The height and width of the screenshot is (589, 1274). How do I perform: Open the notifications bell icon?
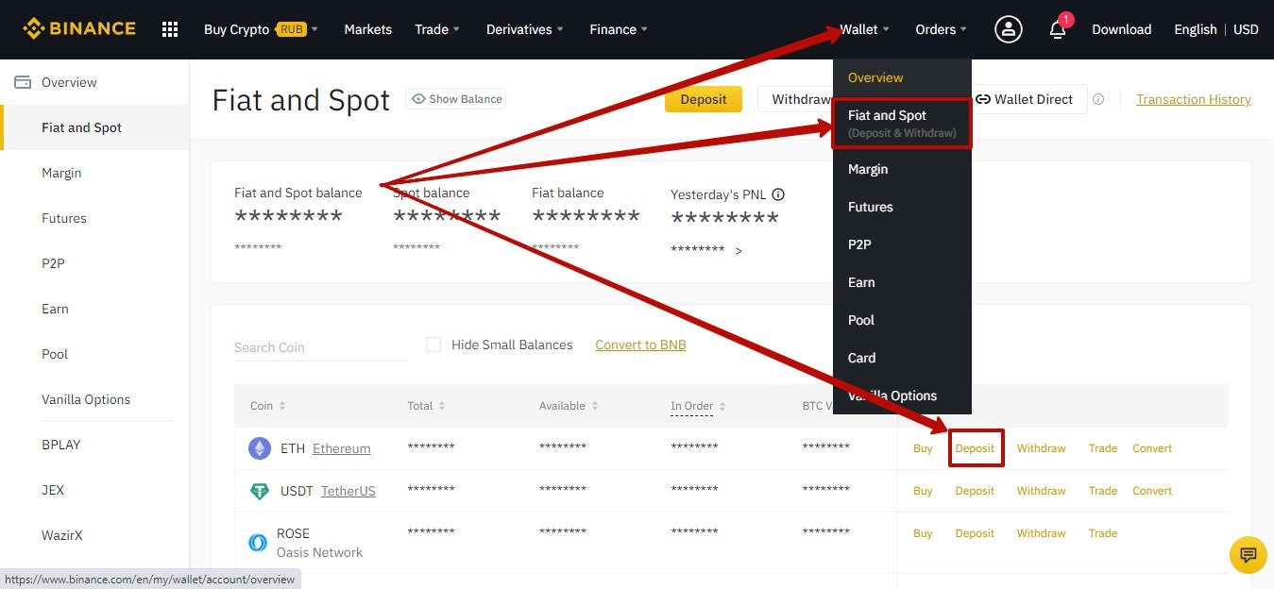point(1058,30)
